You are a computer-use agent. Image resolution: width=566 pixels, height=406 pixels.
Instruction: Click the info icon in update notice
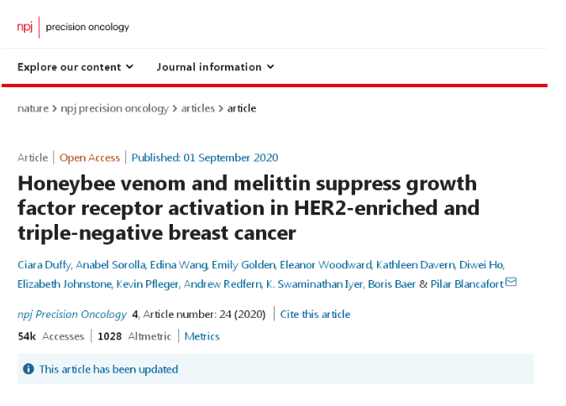pos(29,369)
